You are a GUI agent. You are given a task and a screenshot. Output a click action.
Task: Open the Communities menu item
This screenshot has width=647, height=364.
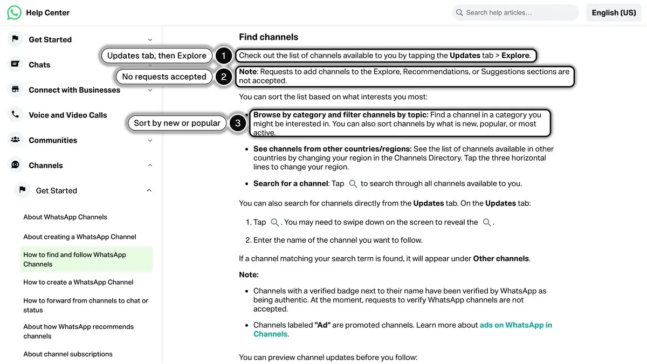tap(53, 140)
